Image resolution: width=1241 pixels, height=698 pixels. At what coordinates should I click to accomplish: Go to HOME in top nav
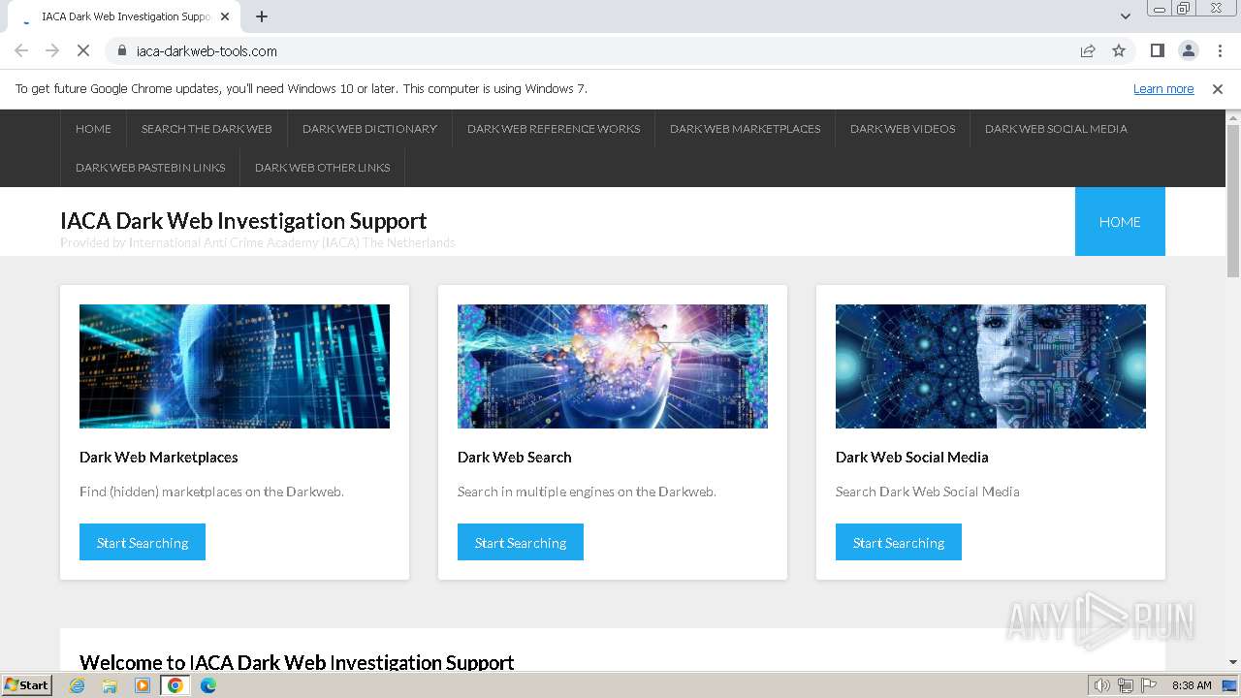(93, 129)
